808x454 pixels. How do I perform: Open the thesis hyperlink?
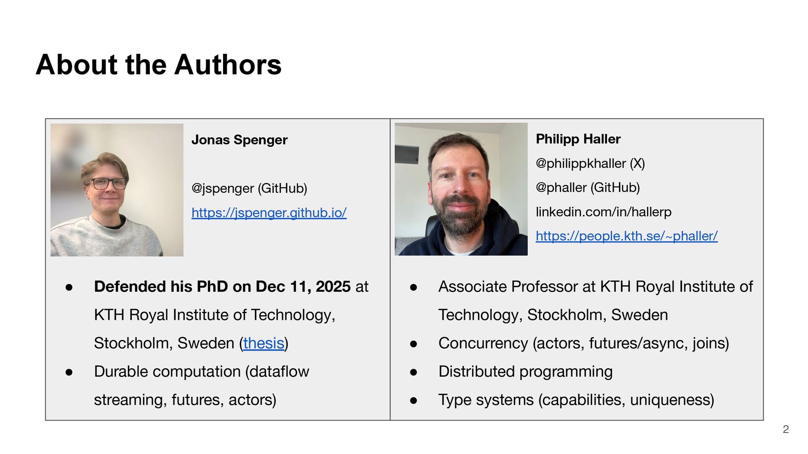263,343
